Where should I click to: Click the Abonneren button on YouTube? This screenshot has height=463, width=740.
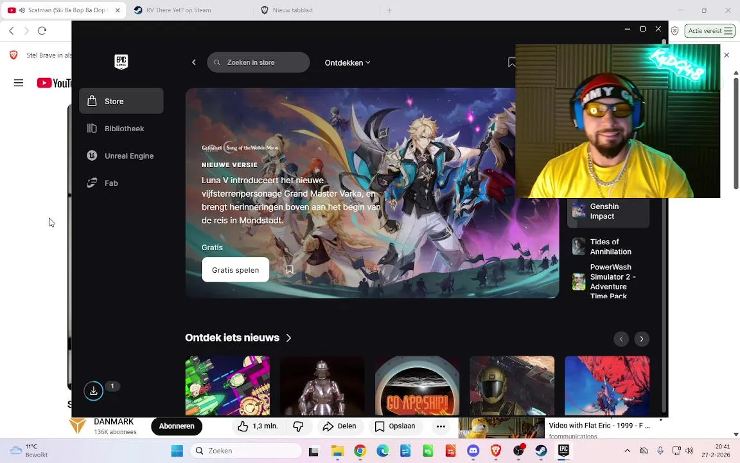177,426
